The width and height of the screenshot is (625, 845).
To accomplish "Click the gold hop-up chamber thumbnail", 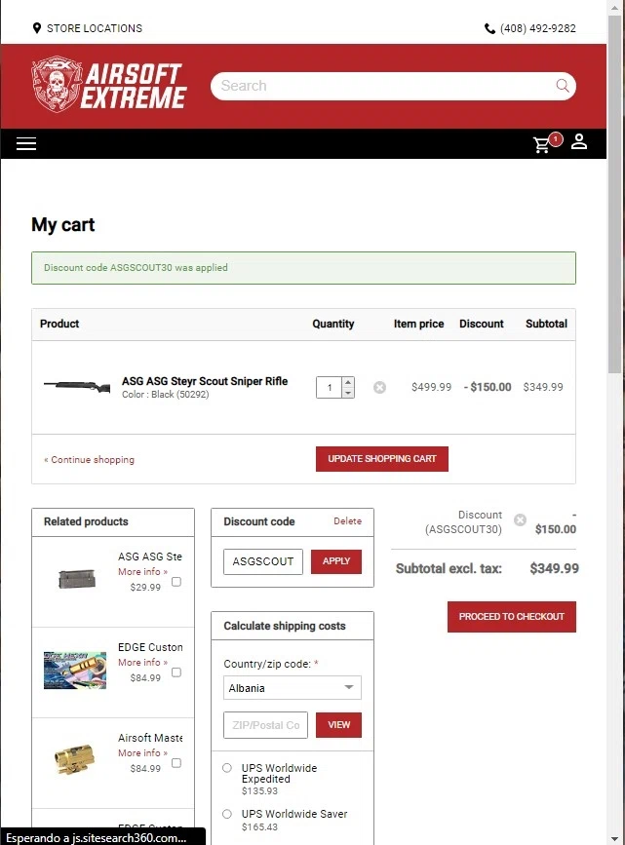I will coord(74,760).
